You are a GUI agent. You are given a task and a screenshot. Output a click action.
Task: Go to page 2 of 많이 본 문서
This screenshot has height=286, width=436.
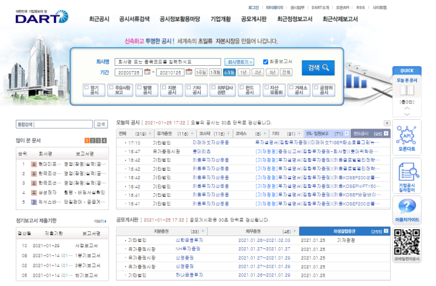click(93, 141)
